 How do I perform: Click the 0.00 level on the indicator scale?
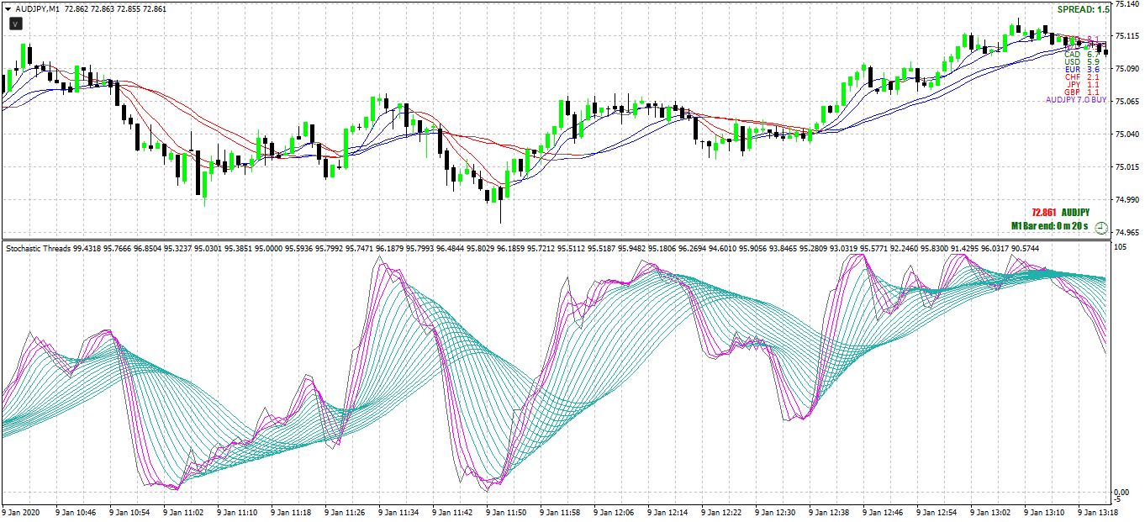[x=1121, y=493]
